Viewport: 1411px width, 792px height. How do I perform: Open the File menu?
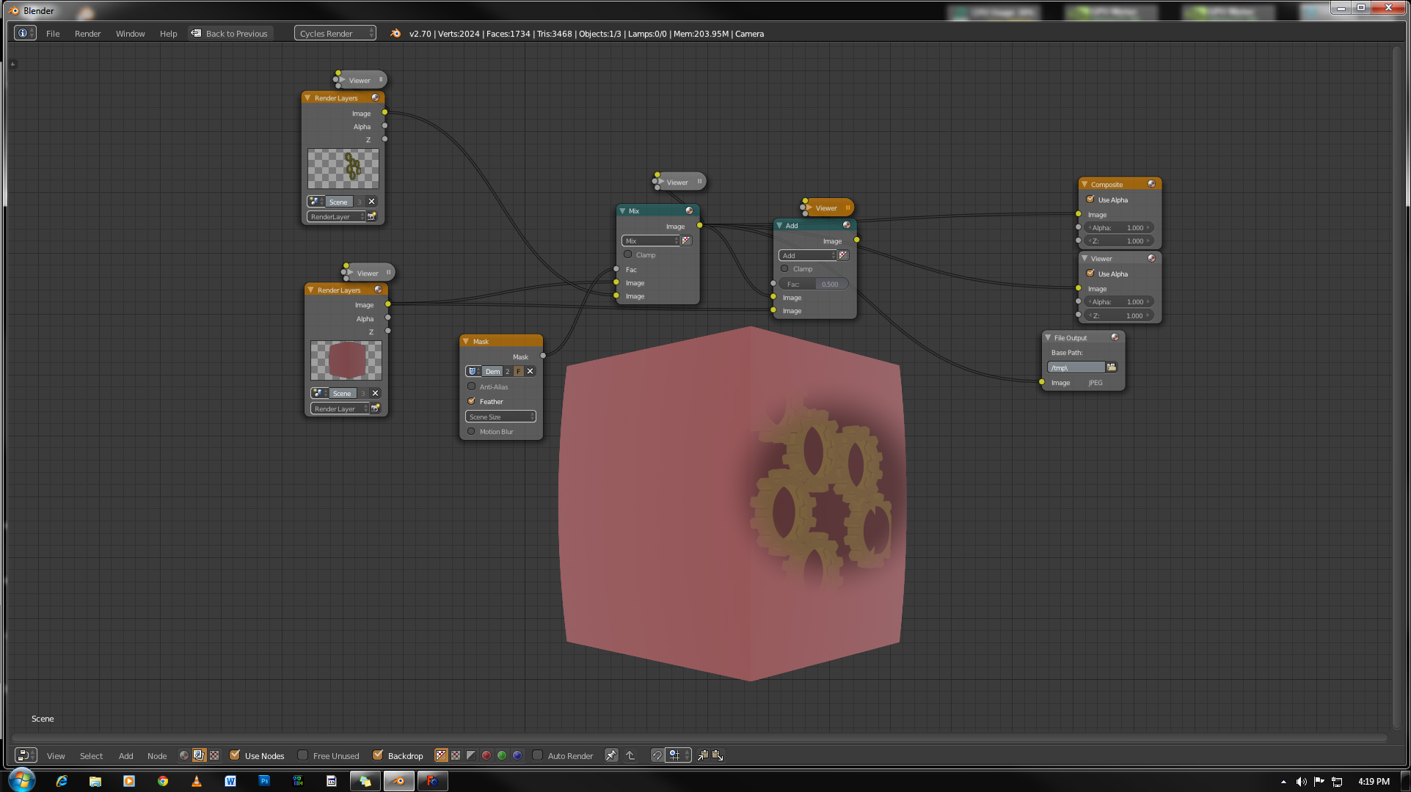tap(53, 34)
